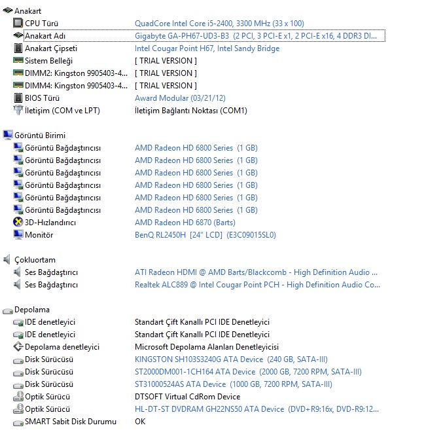Open the ST2000DM001-1CH164 ATA Device link
The height and width of the screenshot is (438, 439).
pyautogui.click(x=248, y=372)
